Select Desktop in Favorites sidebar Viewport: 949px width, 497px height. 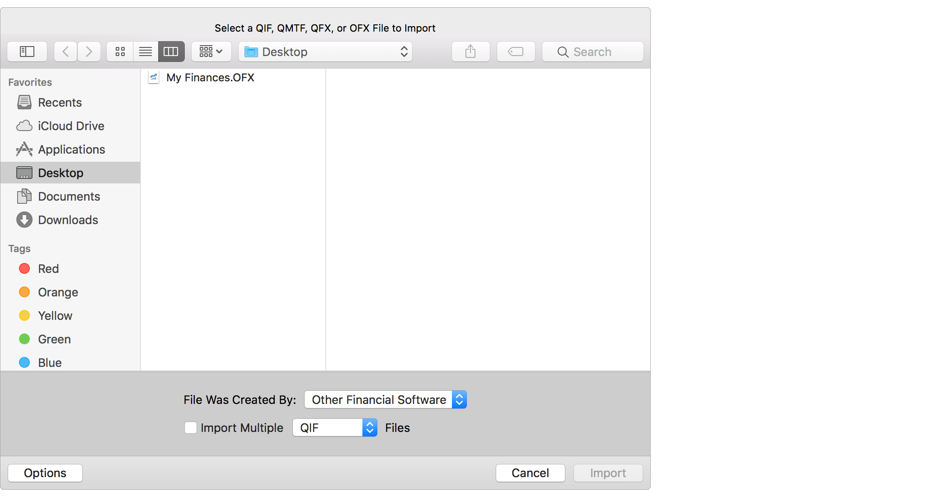(x=60, y=173)
